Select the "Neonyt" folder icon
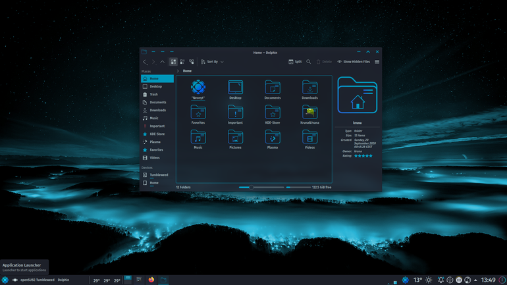This screenshot has width=507, height=285. 198,87
